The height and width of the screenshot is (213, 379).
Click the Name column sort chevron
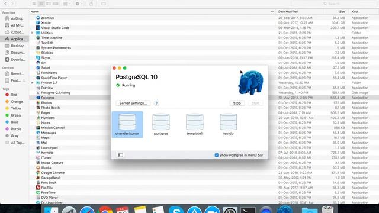tap(272, 12)
